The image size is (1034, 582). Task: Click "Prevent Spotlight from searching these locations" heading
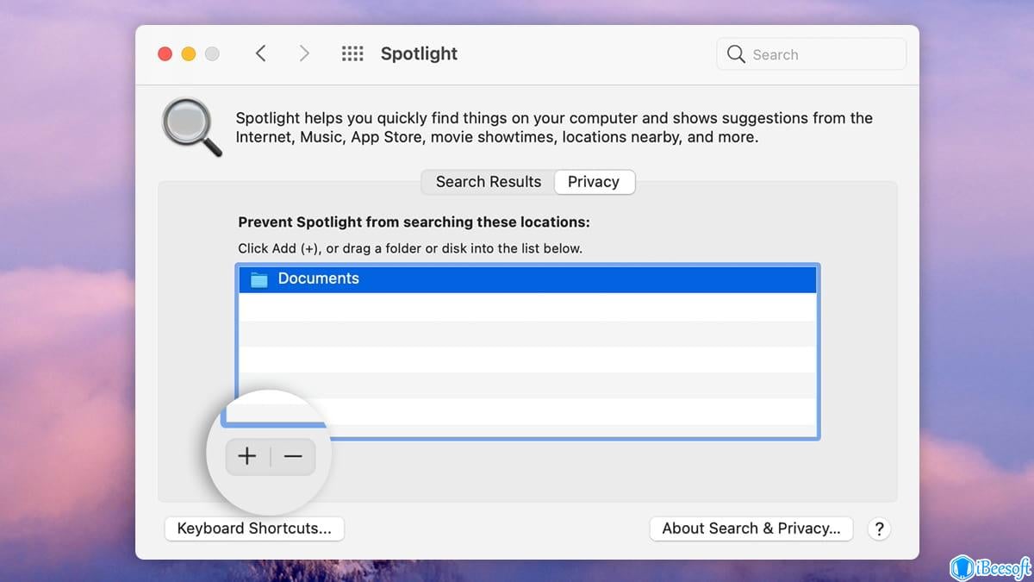point(414,222)
